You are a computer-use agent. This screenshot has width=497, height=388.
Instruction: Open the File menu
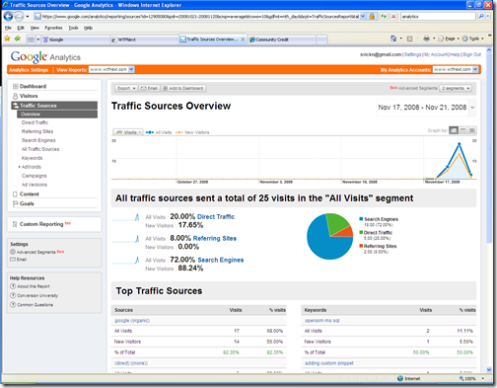click(8, 28)
